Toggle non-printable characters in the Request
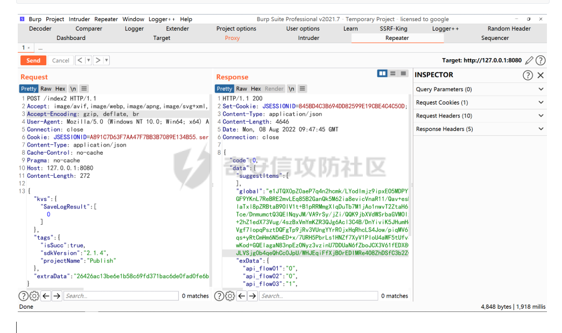 coord(73,88)
